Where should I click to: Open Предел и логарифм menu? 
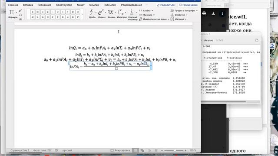(x=184, y=10)
